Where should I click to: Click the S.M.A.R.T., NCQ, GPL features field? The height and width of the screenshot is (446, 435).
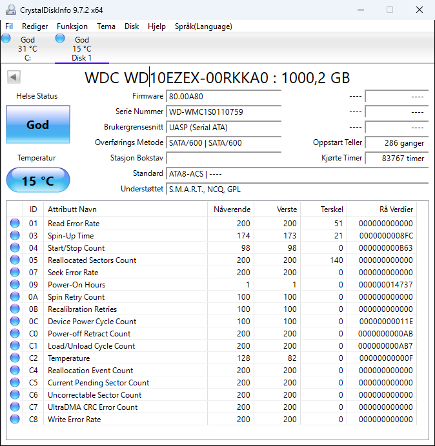297,189
